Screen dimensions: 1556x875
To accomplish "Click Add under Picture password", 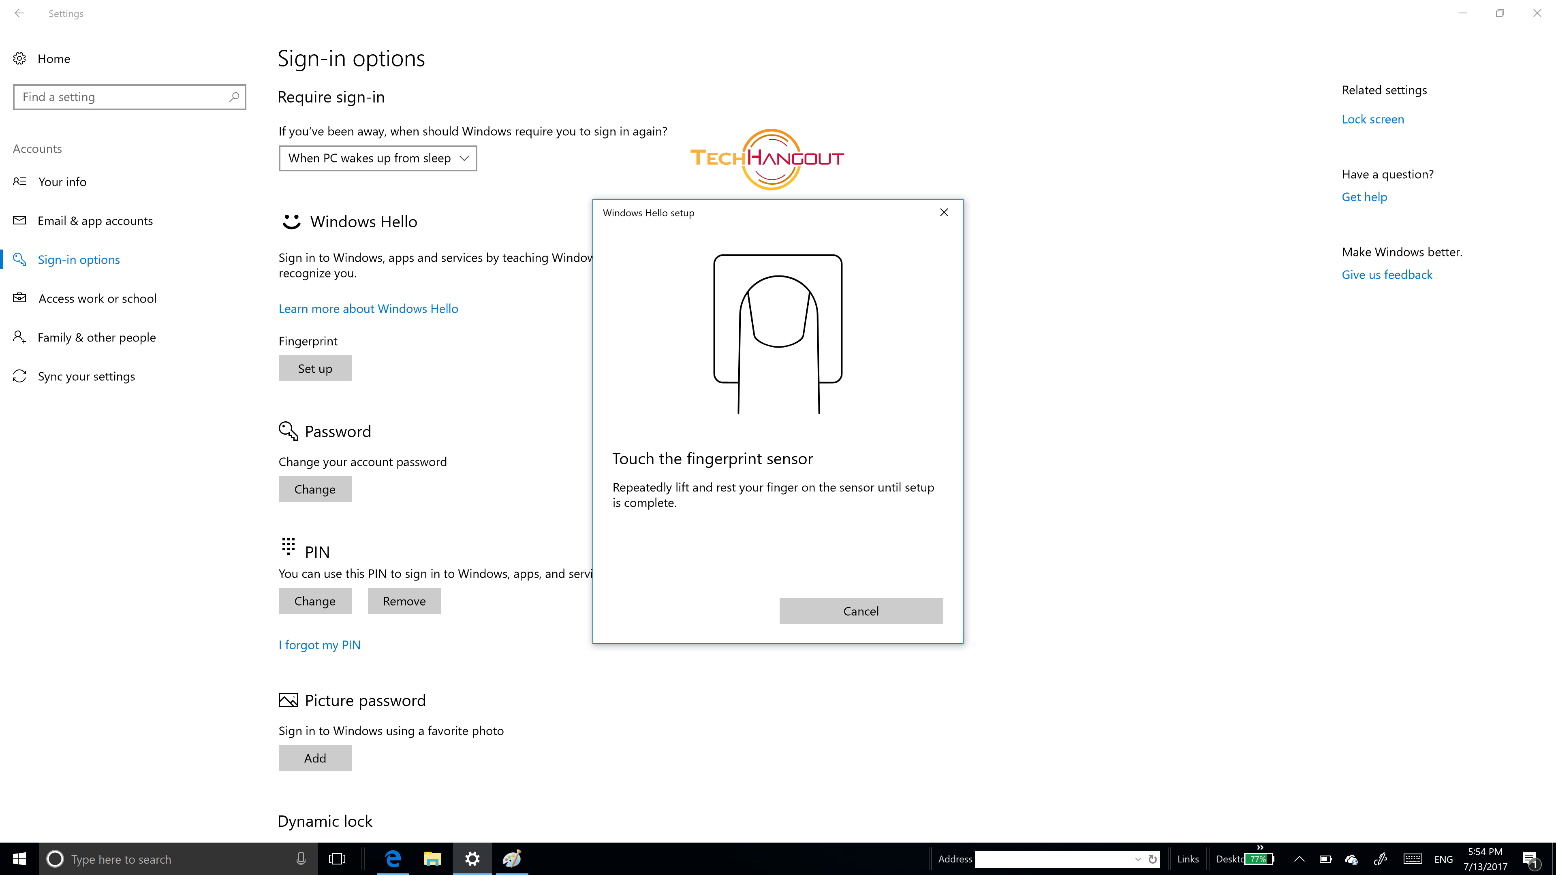I will (315, 758).
